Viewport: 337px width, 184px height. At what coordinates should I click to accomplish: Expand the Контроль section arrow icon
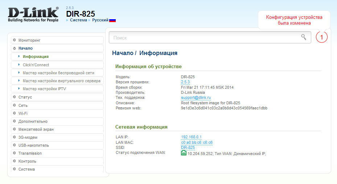tap(15, 161)
